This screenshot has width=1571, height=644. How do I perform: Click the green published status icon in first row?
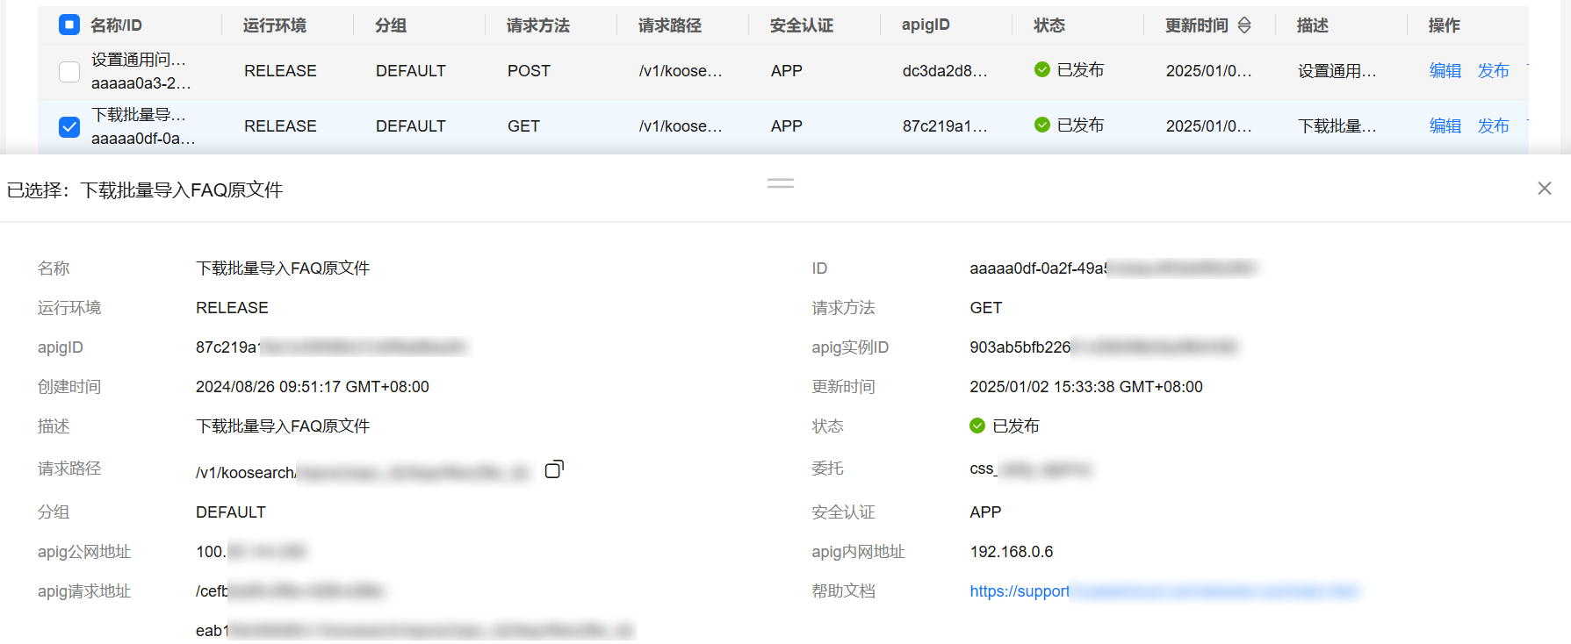(1042, 70)
